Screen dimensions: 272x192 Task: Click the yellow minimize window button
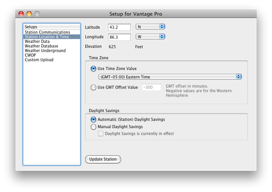[29, 14]
